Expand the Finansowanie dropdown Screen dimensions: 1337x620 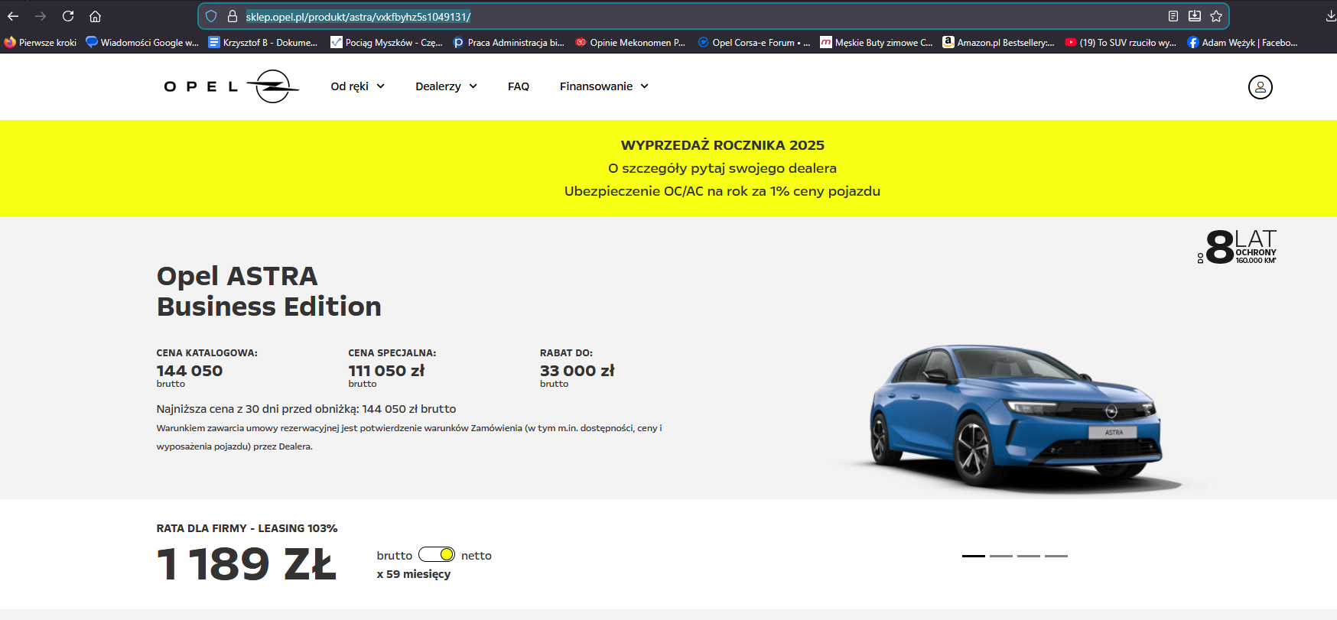604,86
